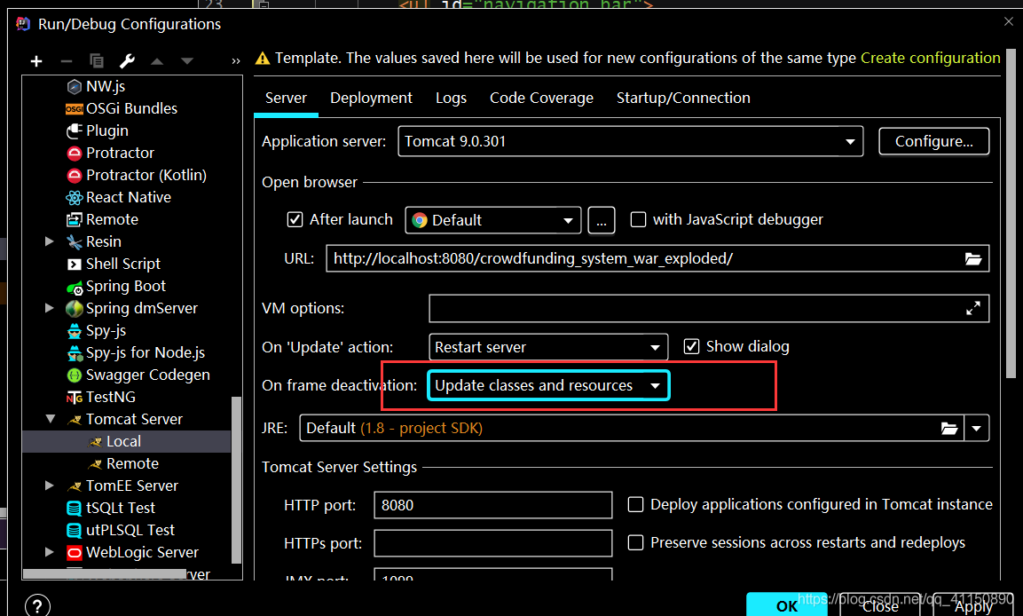This screenshot has width=1023, height=616.
Task: Expand VM options field icon
Action: (973, 309)
